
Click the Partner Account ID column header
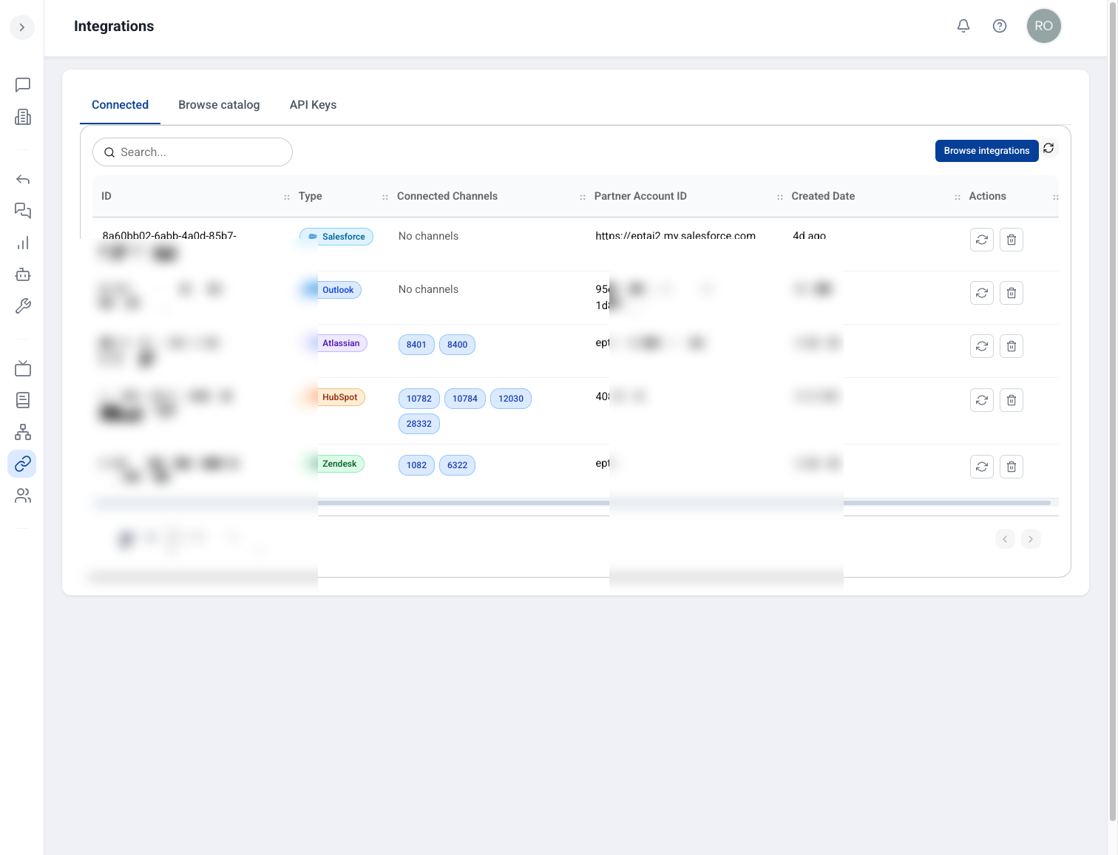[640, 196]
